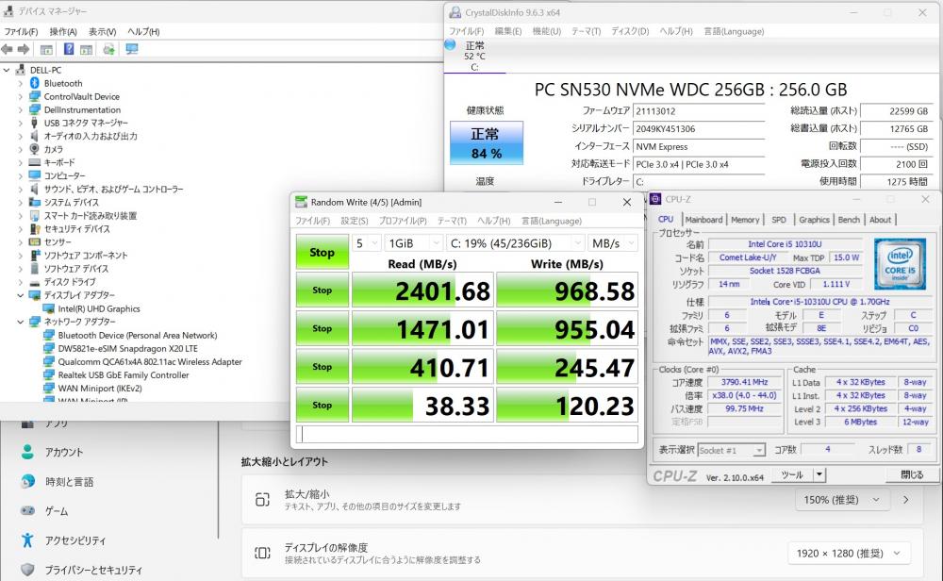The width and height of the screenshot is (943, 581).
Task: Switch to the SPD tab in CPU-Z
Action: point(779,220)
